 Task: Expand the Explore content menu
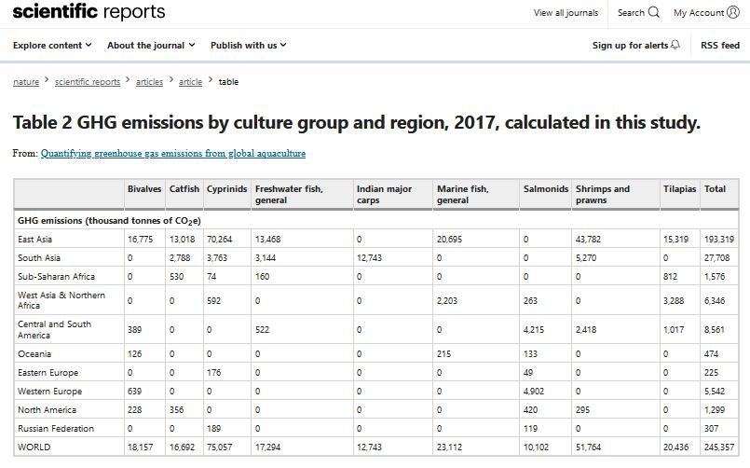52,45
